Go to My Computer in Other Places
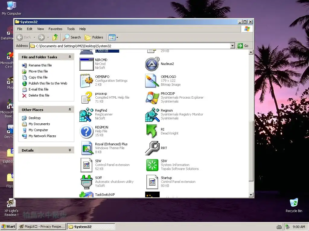 pyautogui.click(x=38, y=130)
